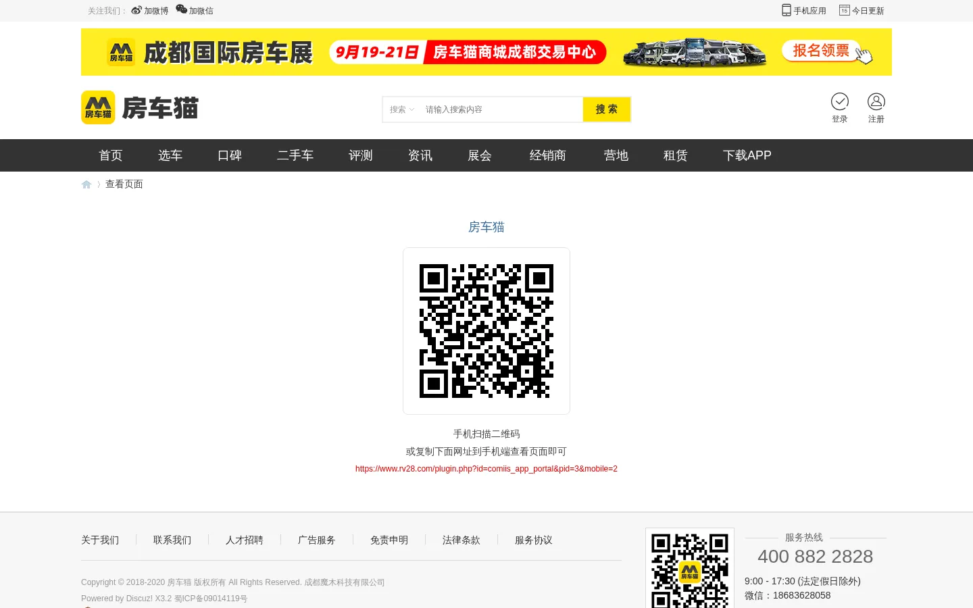Click the 查看页面 breadcrumb text
Viewport: 973px width, 608px height.
[124, 184]
